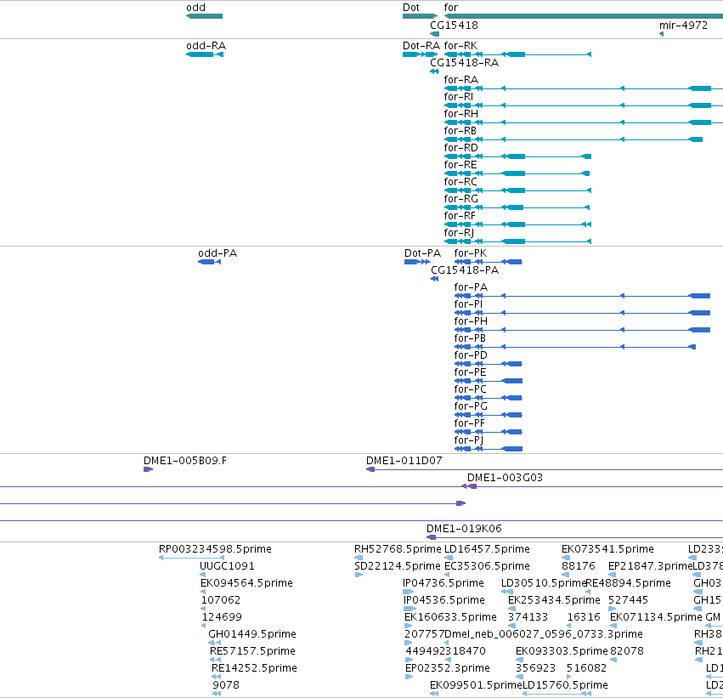Select the RP003234598.5prime EST
This screenshot has height=698, width=723.
pyautogui.click(x=191, y=558)
